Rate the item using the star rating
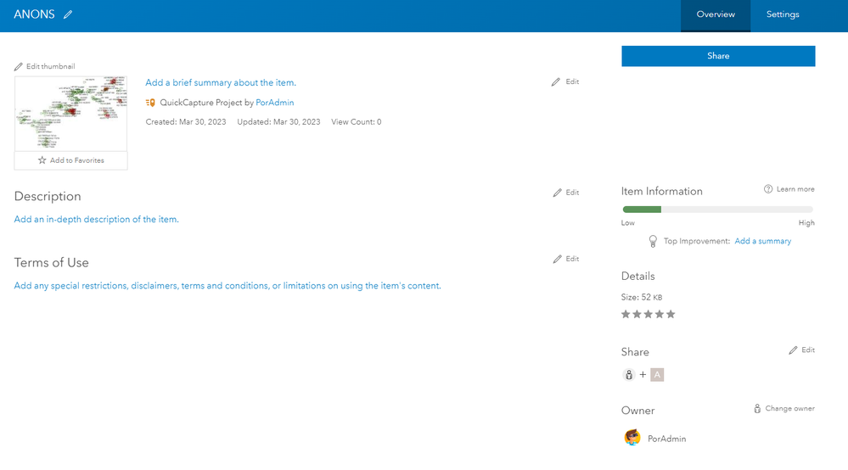 pyautogui.click(x=648, y=314)
